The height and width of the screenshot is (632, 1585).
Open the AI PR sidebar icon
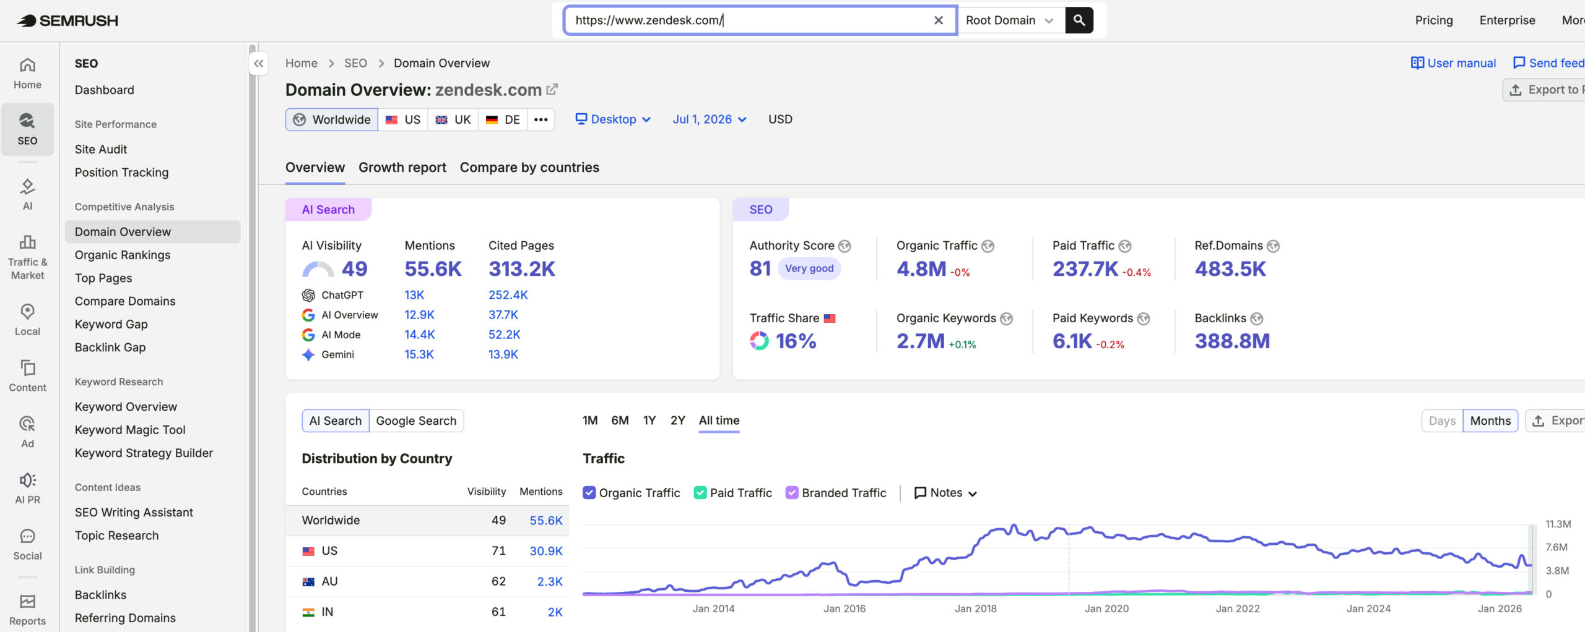click(27, 489)
